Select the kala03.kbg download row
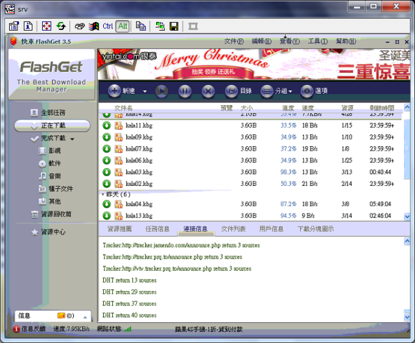This screenshot has width=415, height=343. tap(250, 172)
